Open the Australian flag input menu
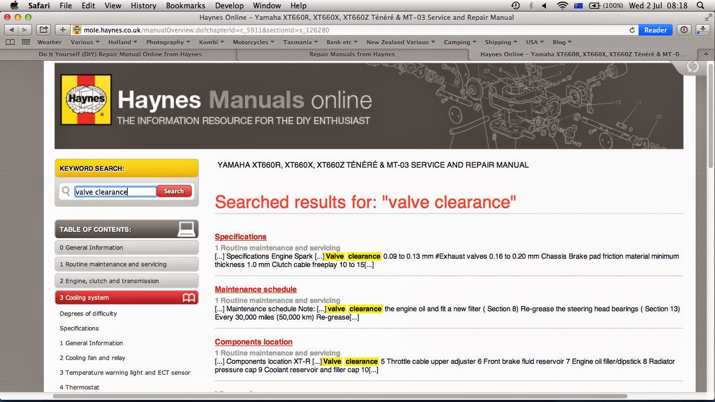This screenshot has width=715, height=402. tap(578, 5)
